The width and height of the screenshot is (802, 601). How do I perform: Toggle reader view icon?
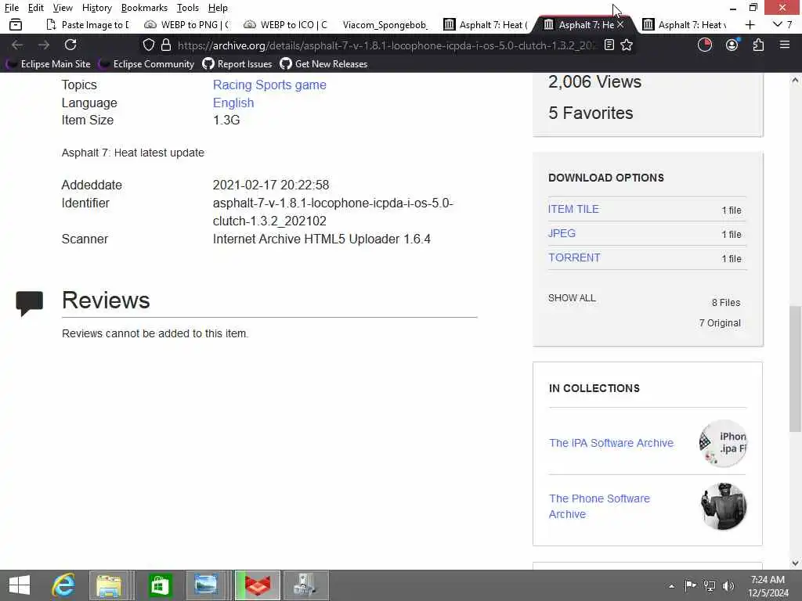(x=609, y=45)
